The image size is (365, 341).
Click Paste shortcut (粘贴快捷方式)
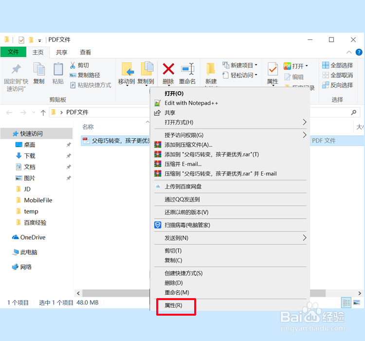[x=91, y=85]
